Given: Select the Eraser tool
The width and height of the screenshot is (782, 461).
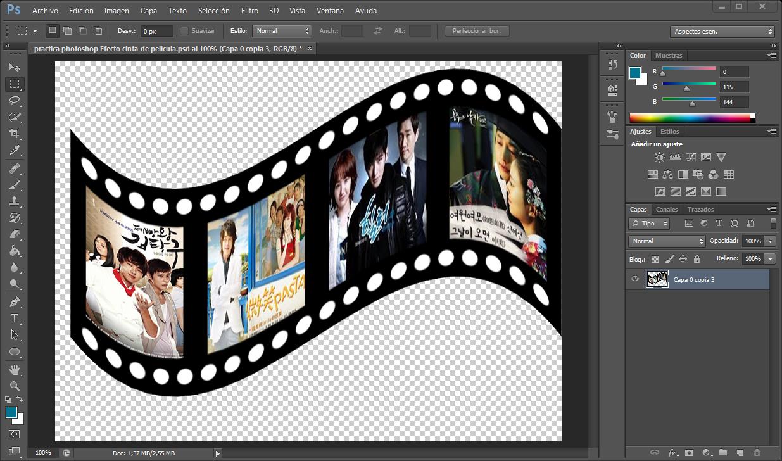Looking at the screenshot, I should (15, 235).
